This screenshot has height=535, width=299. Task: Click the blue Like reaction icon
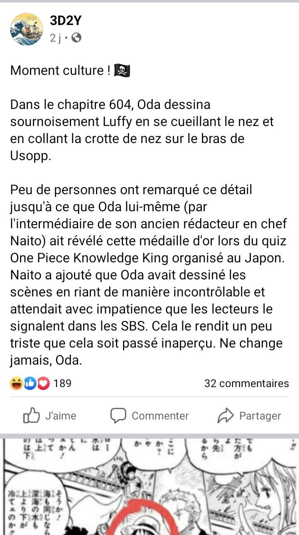tap(30, 383)
